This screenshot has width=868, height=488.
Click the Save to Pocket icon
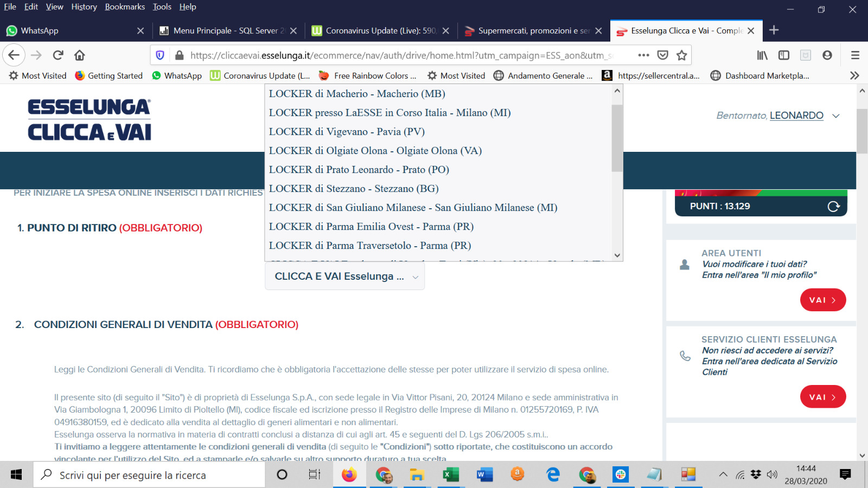point(662,55)
